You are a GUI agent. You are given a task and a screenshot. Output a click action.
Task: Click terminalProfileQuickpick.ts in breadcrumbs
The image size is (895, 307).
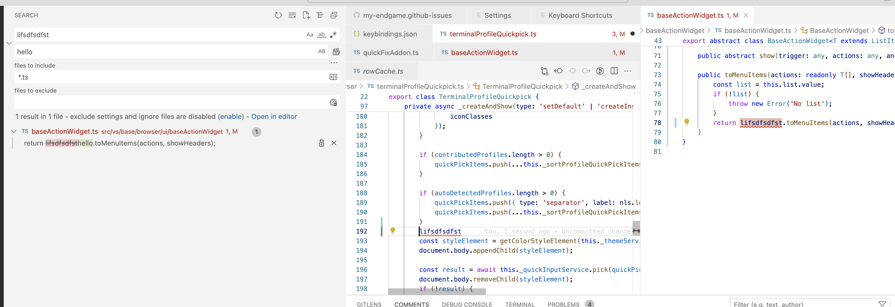click(x=420, y=86)
